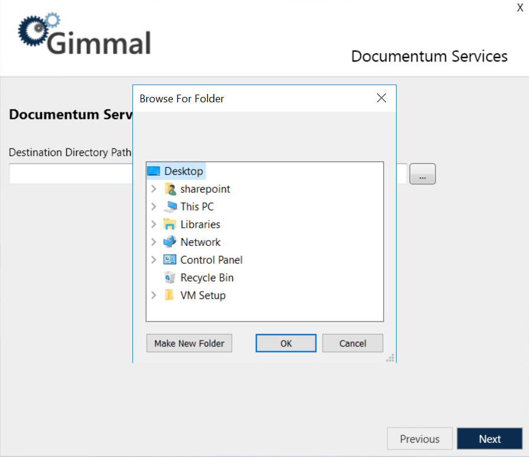Viewport: 529px width, 457px height.
Task: Click the Make New Folder button
Action: coord(189,343)
